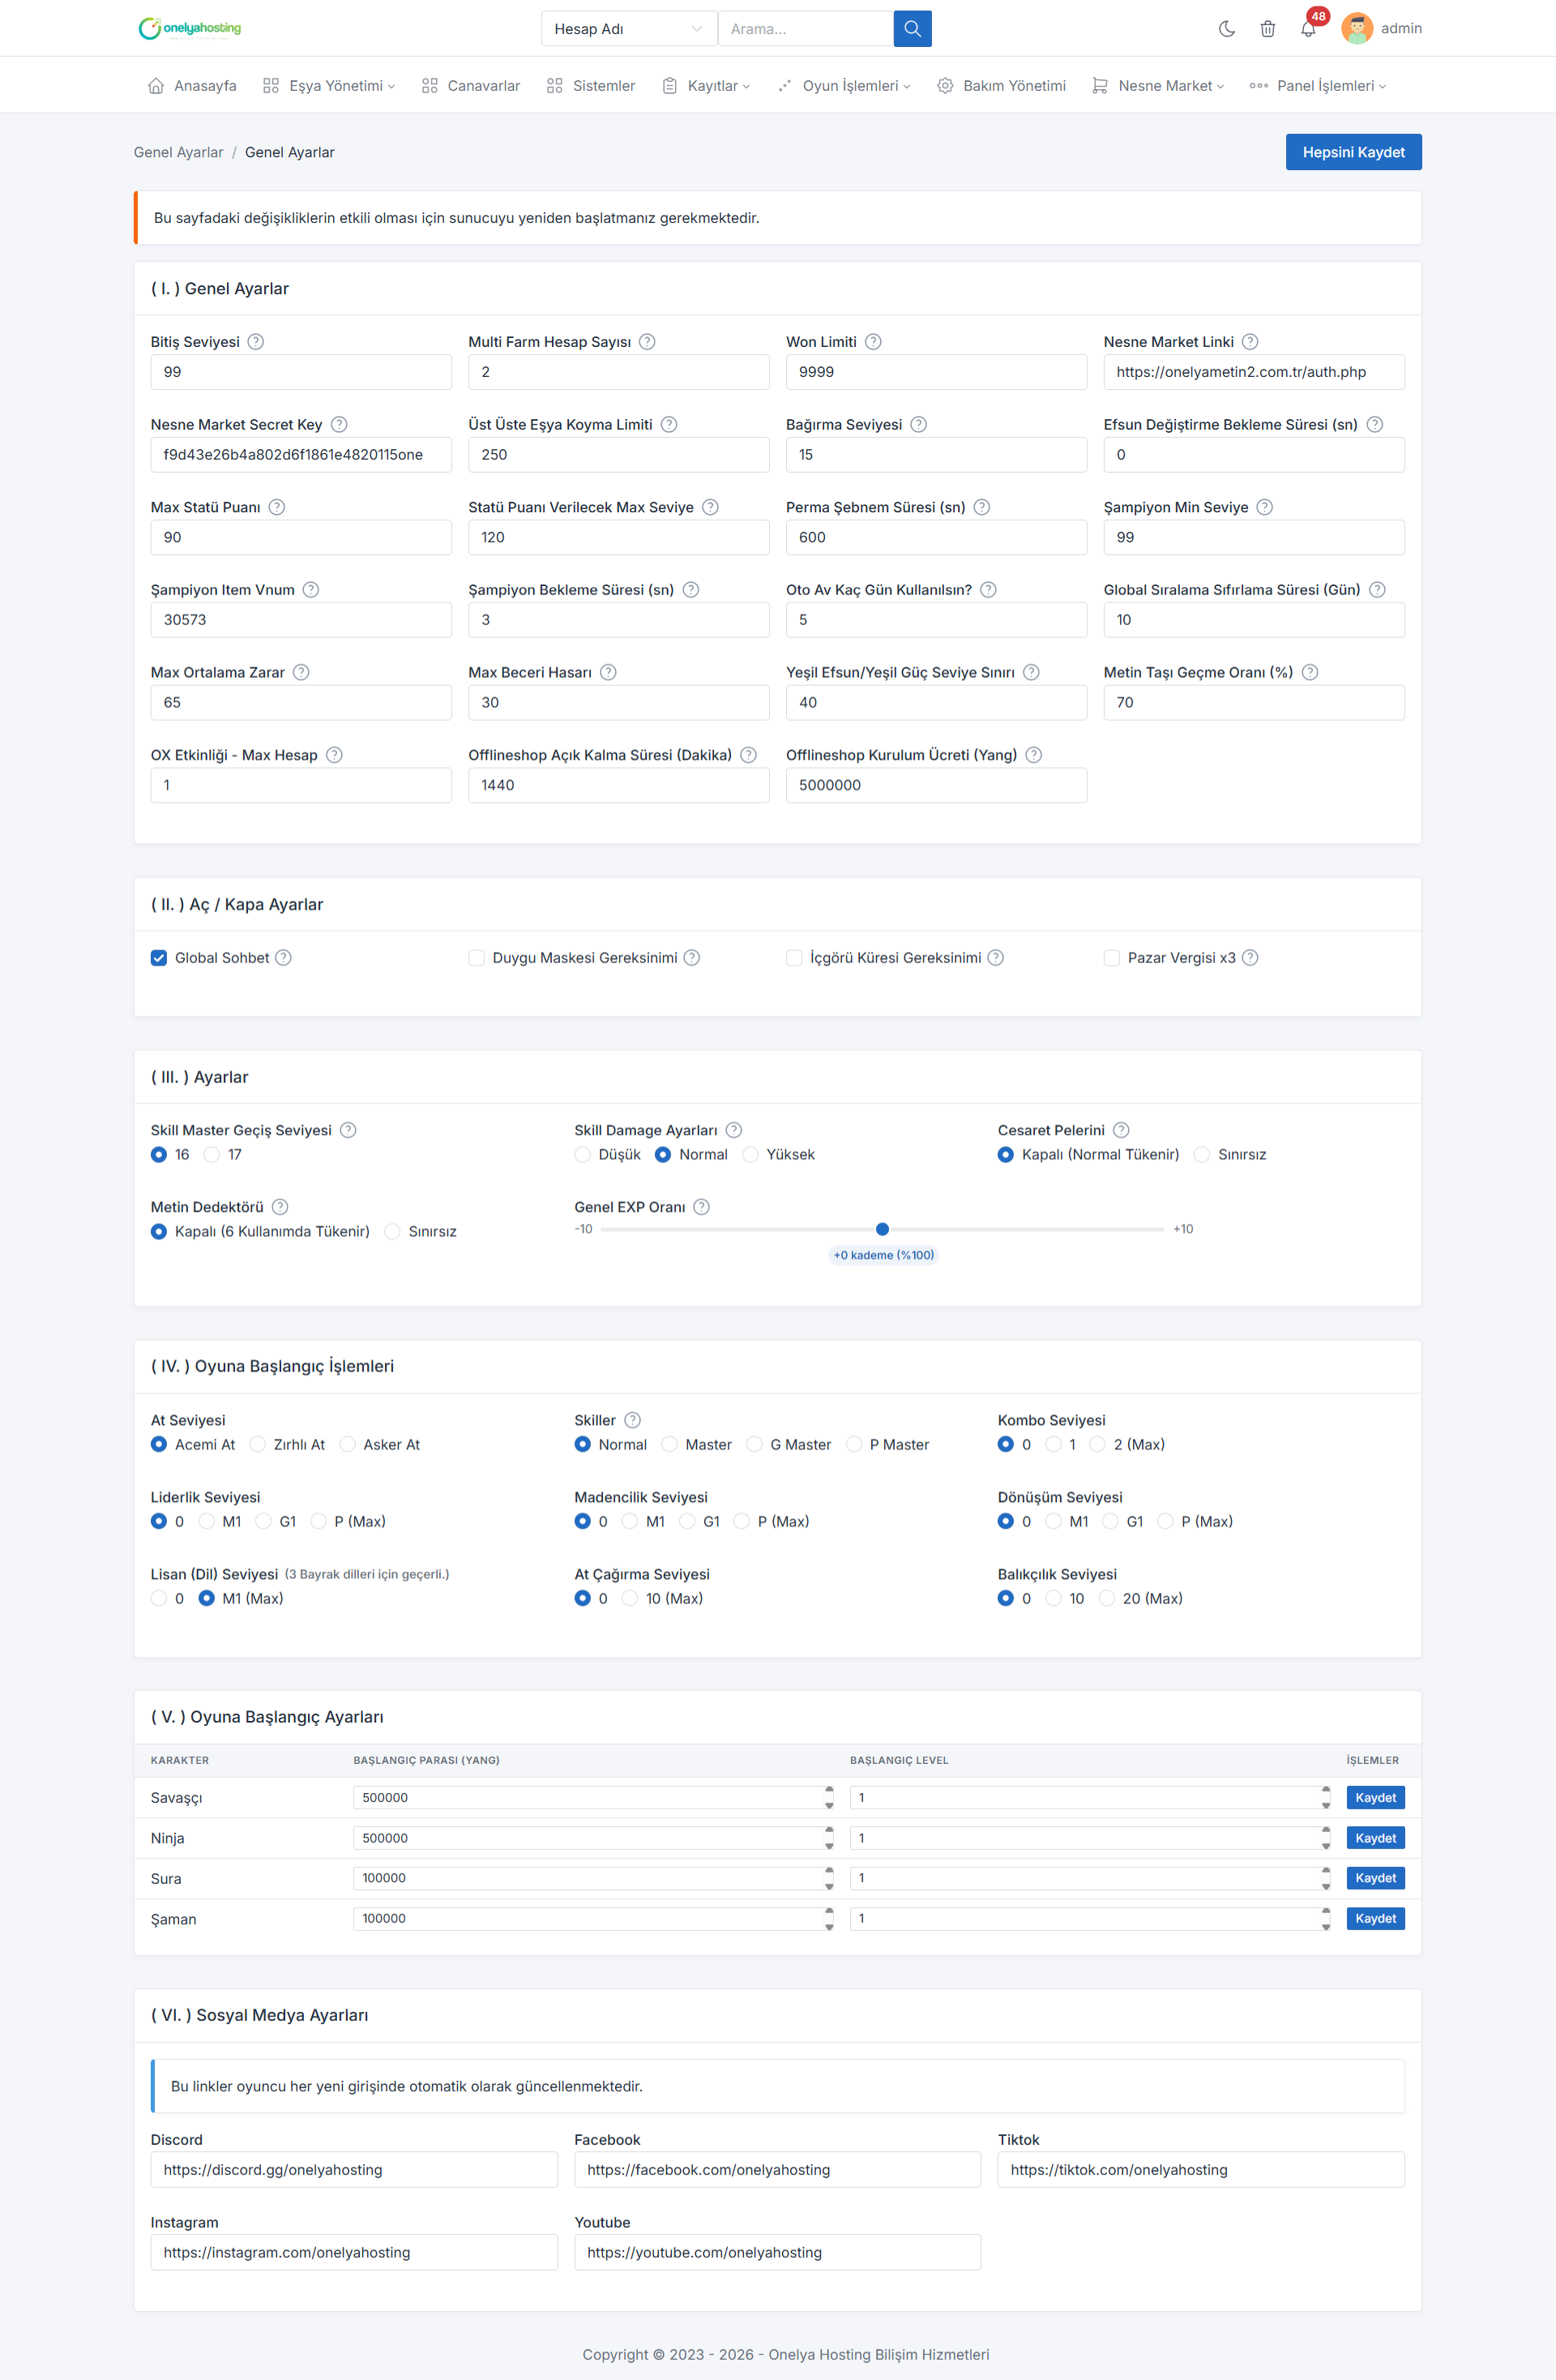Increase Ninja başlangıç parası stepper
The height and width of the screenshot is (2380, 1556).
(829, 1832)
